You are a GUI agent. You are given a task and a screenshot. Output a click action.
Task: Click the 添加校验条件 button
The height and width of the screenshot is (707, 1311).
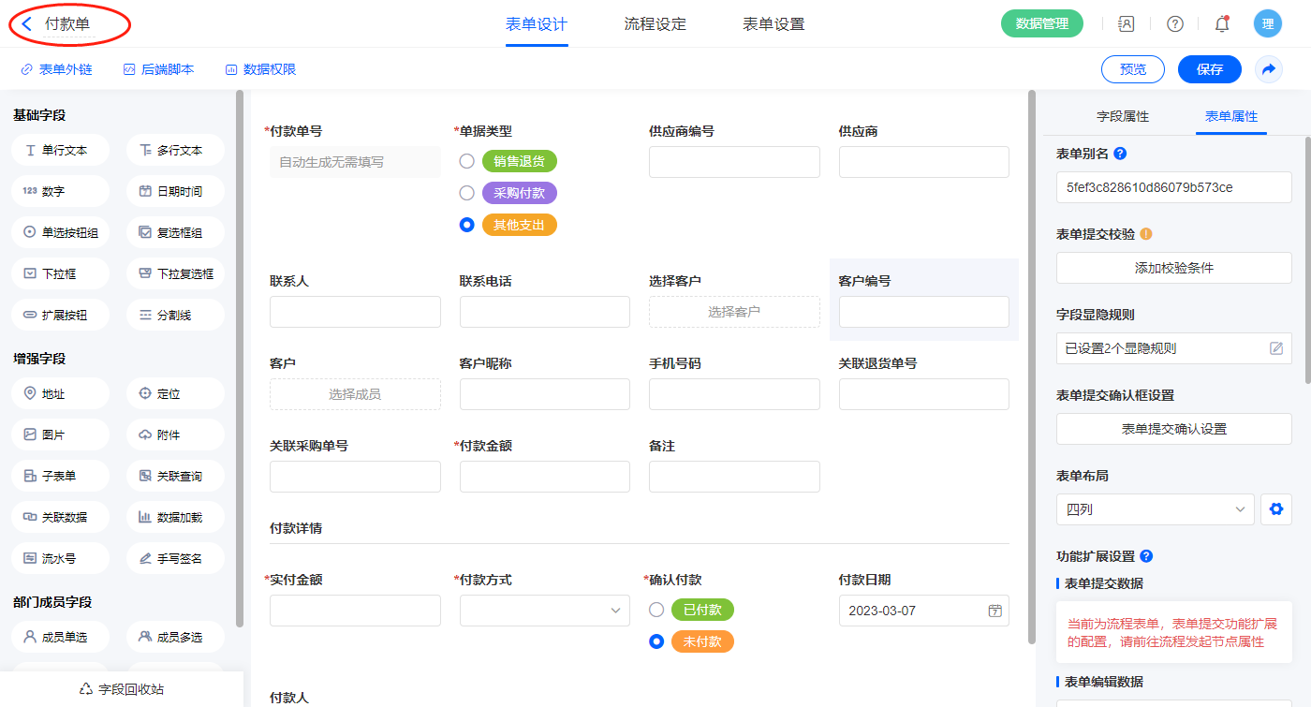[1173, 268]
